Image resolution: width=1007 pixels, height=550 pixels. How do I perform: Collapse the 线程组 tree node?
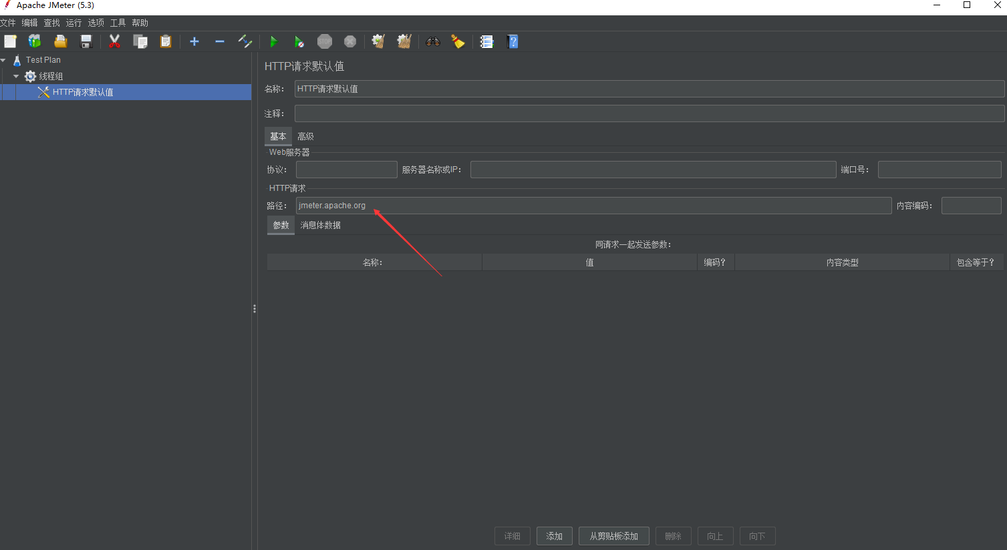pyautogui.click(x=16, y=76)
